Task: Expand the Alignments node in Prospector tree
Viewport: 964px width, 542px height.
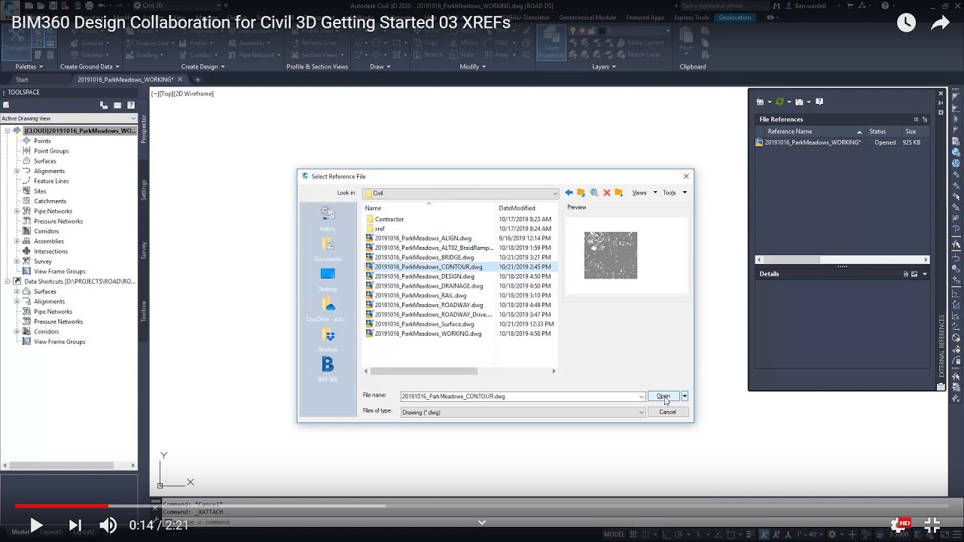Action: [17, 171]
